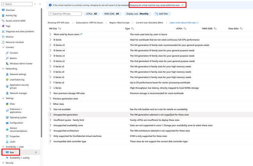Select Availability + scaling menu item
The width and height of the screenshot is (253, 166).
pos(19,158)
